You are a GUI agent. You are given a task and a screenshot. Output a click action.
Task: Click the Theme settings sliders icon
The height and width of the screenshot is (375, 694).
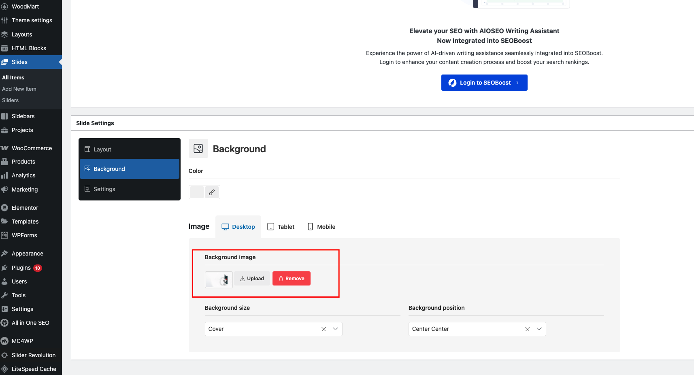(x=4, y=20)
